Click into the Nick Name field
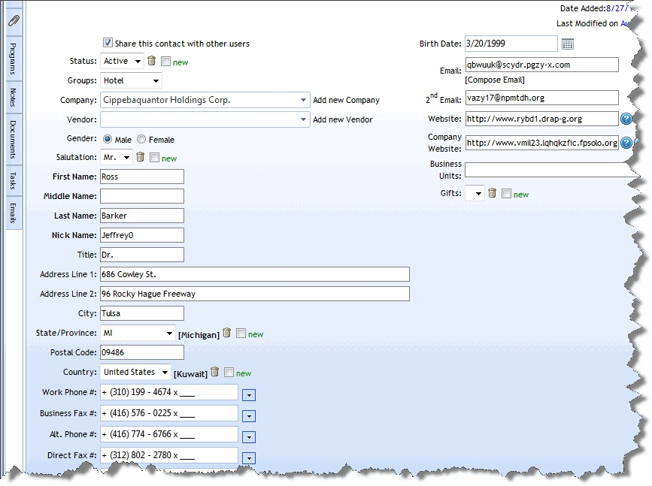 click(142, 235)
